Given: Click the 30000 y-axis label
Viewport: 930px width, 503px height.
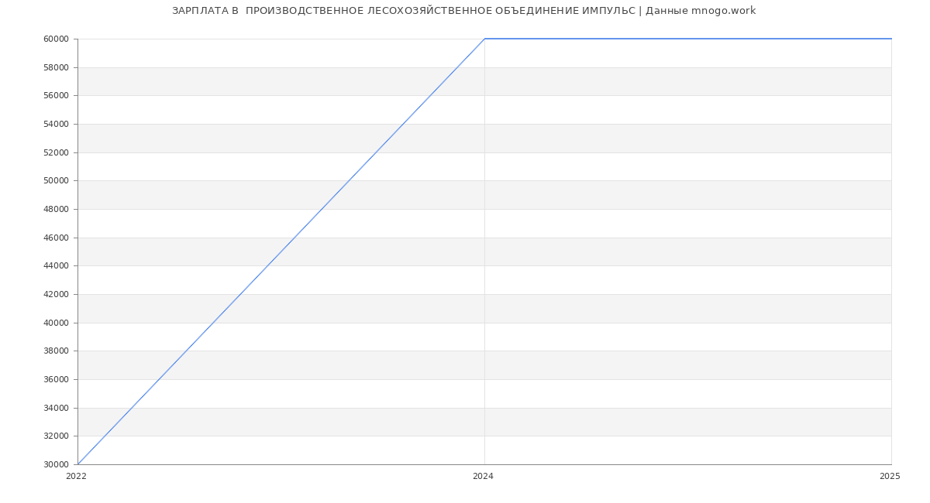Looking at the screenshot, I should pos(57,465).
